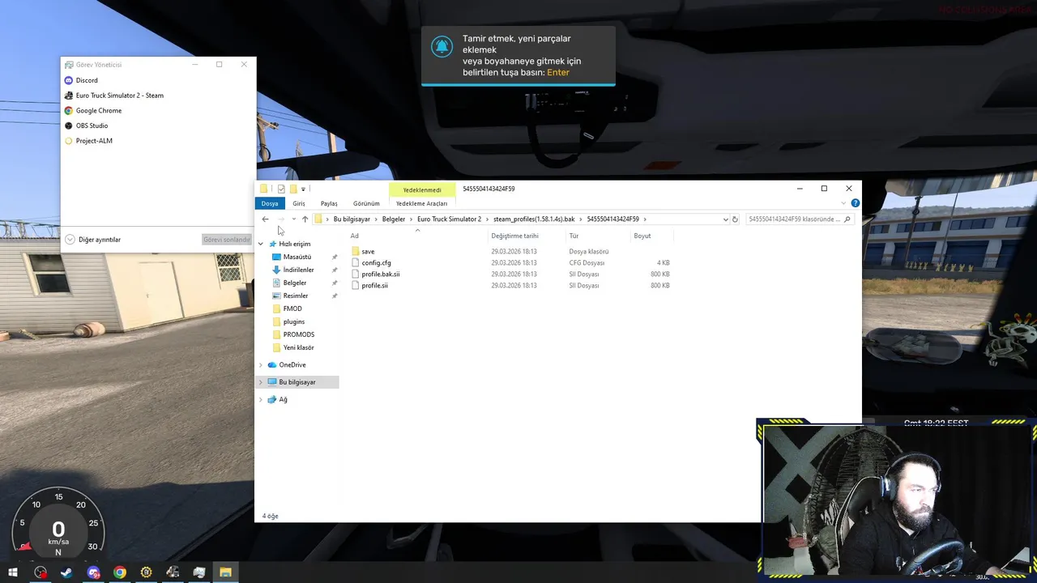Open Yedekleme Araçları ribbon tab
1037x583 pixels.
421,203
